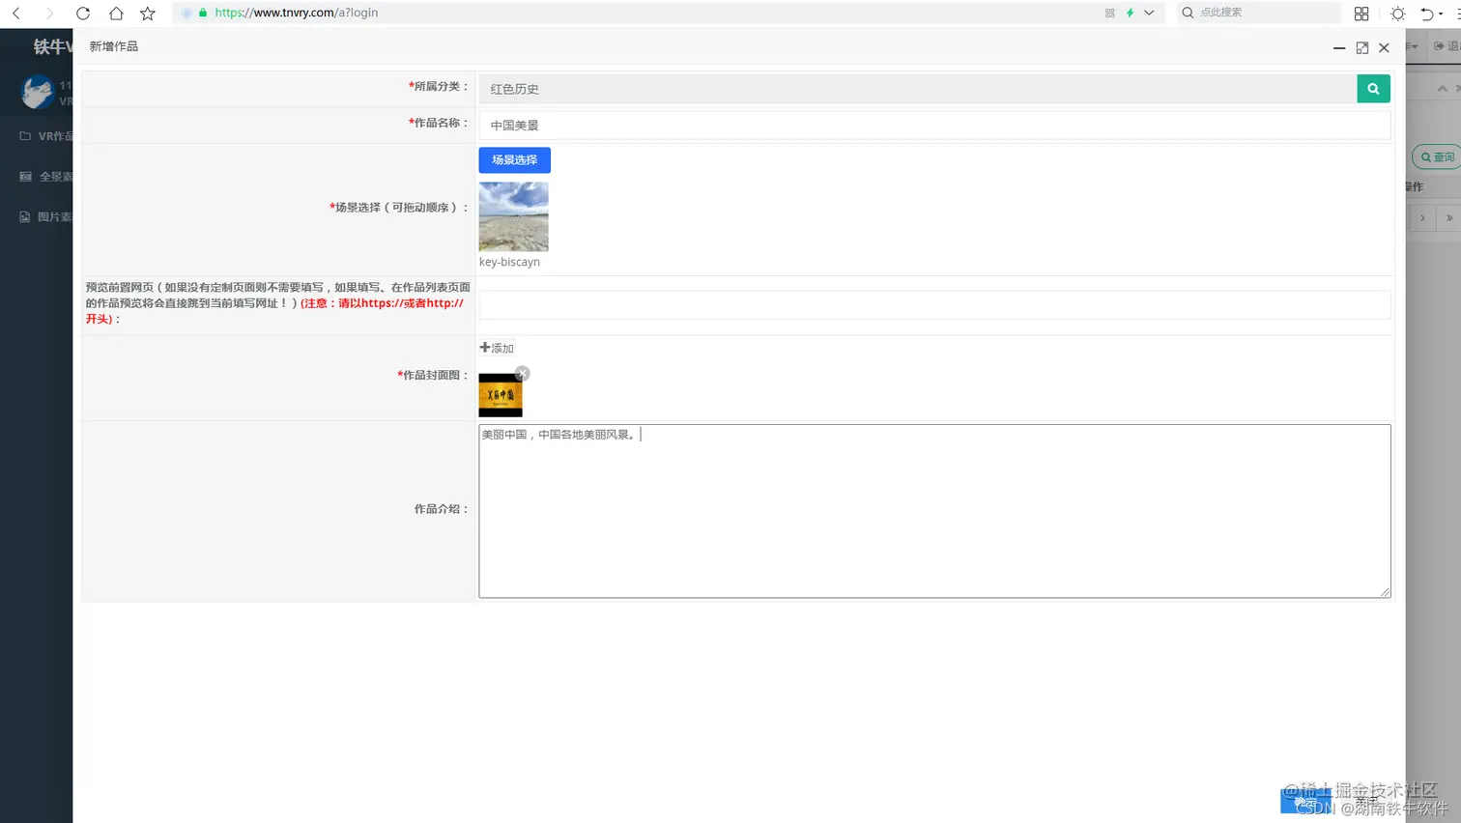Click the browser undo arrow icon
The image size is (1461, 823).
coord(1426,14)
